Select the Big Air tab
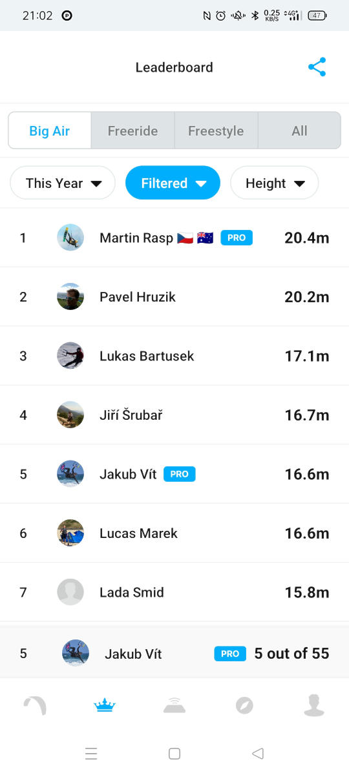This screenshot has width=349, height=775. coord(49,130)
